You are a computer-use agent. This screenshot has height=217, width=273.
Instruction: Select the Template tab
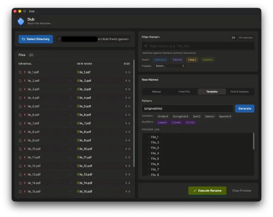[212, 92]
